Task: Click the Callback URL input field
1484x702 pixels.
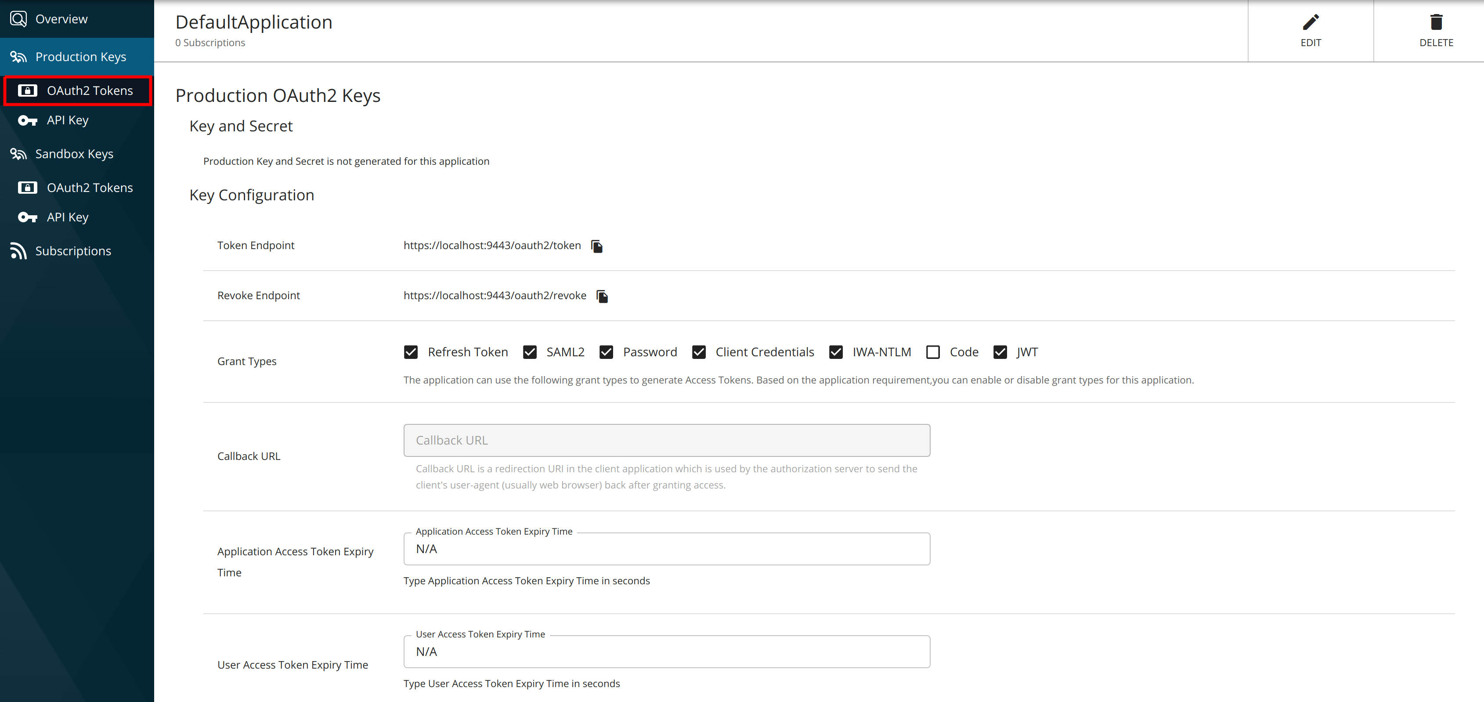Action: click(667, 440)
